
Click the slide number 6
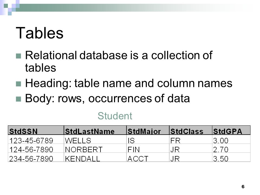coord(243,187)
